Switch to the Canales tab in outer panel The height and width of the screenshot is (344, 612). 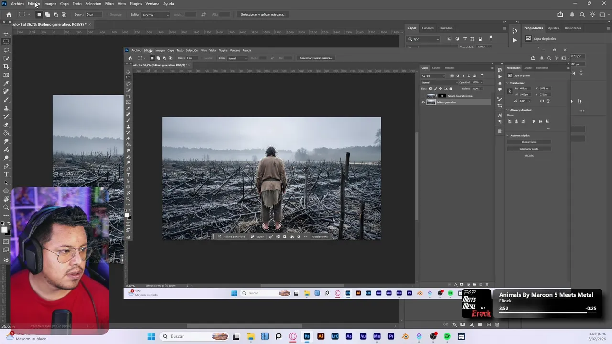pos(427,28)
